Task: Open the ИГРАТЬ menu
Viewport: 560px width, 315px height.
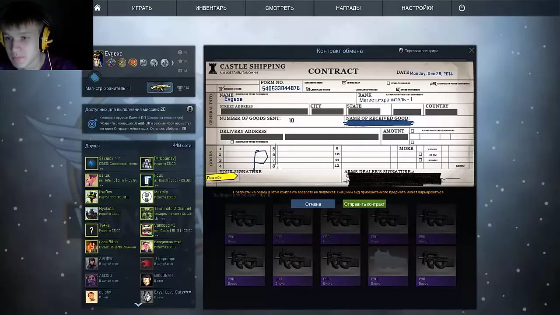Action: click(142, 8)
